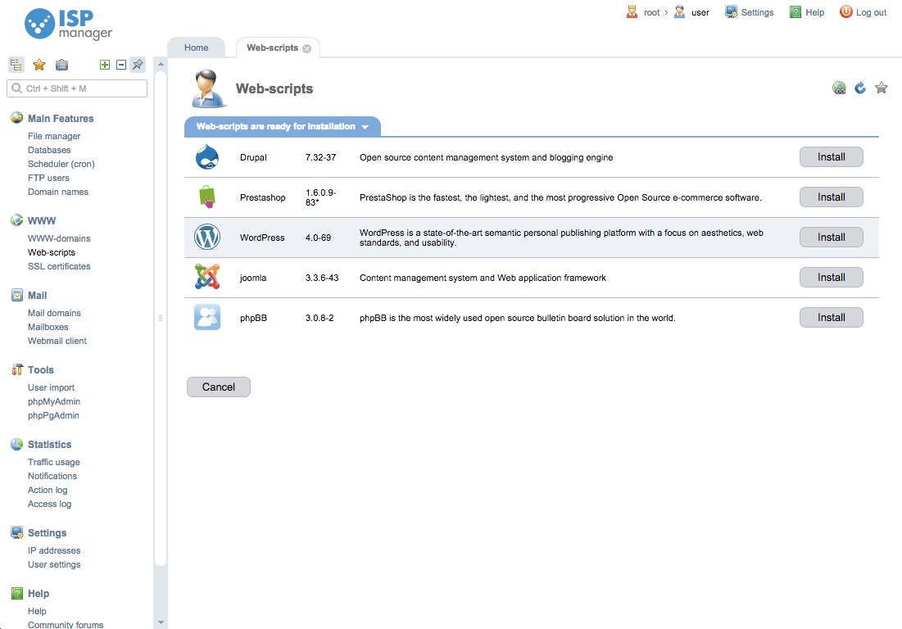
Task: Select the Drupal icon in the list
Action: [x=206, y=156]
